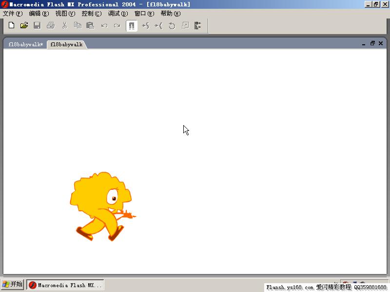Open the 视图(V) menu

tap(65, 14)
